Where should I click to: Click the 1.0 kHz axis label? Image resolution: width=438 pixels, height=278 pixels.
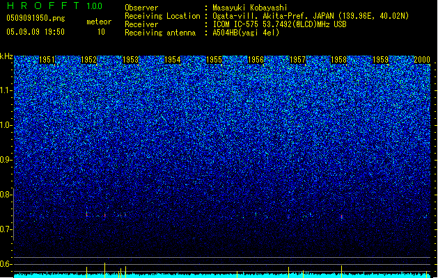coord(6,125)
